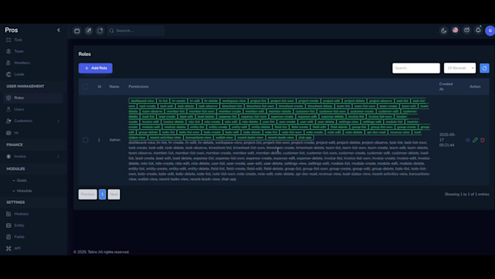Open the user avatar profile menu
This screenshot has width=495, height=279.
(x=490, y=31)
